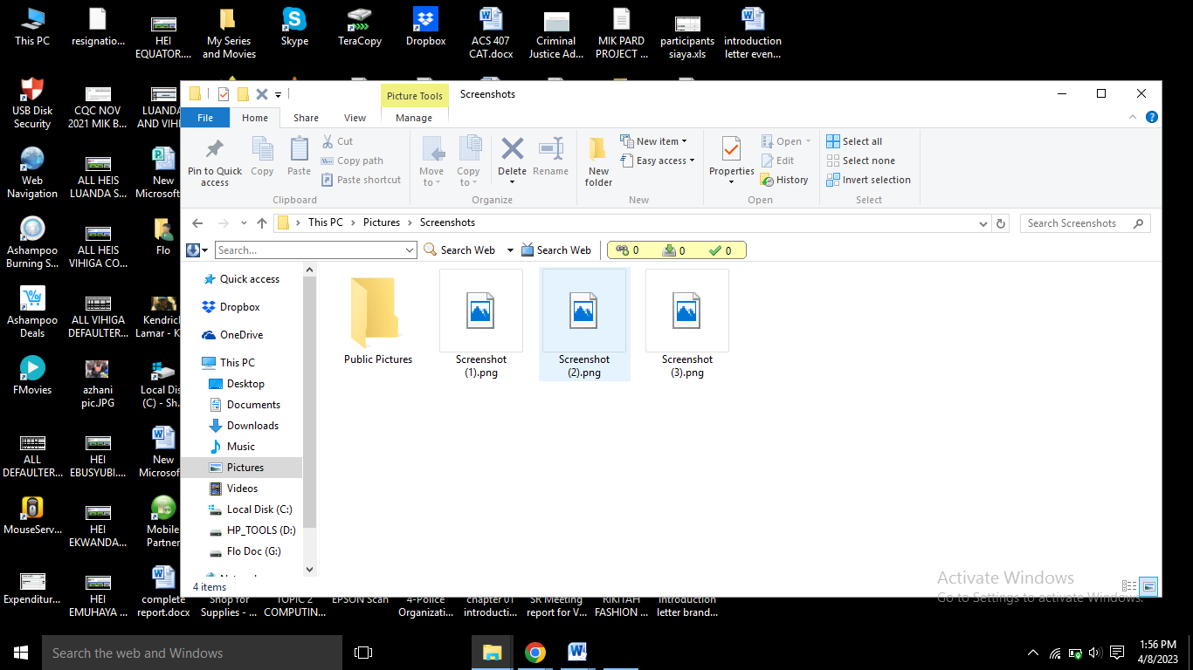Click Select all
Image resolution: width=1193 pixels, height=670 pixels.
point(854,141)
